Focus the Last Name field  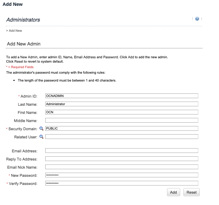pyautogui.click(x=121, y=104)
